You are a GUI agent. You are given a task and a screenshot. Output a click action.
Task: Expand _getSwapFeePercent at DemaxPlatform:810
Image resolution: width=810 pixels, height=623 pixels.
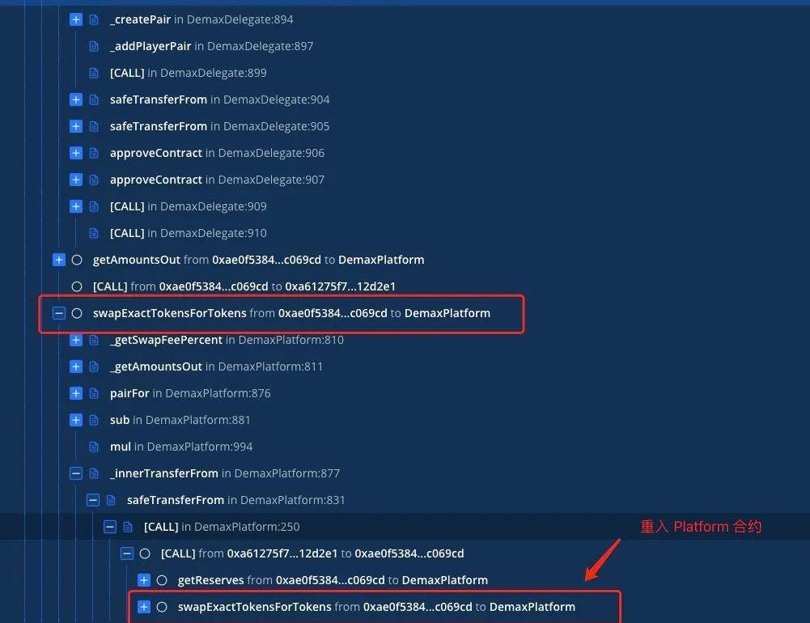click(76, 340)
